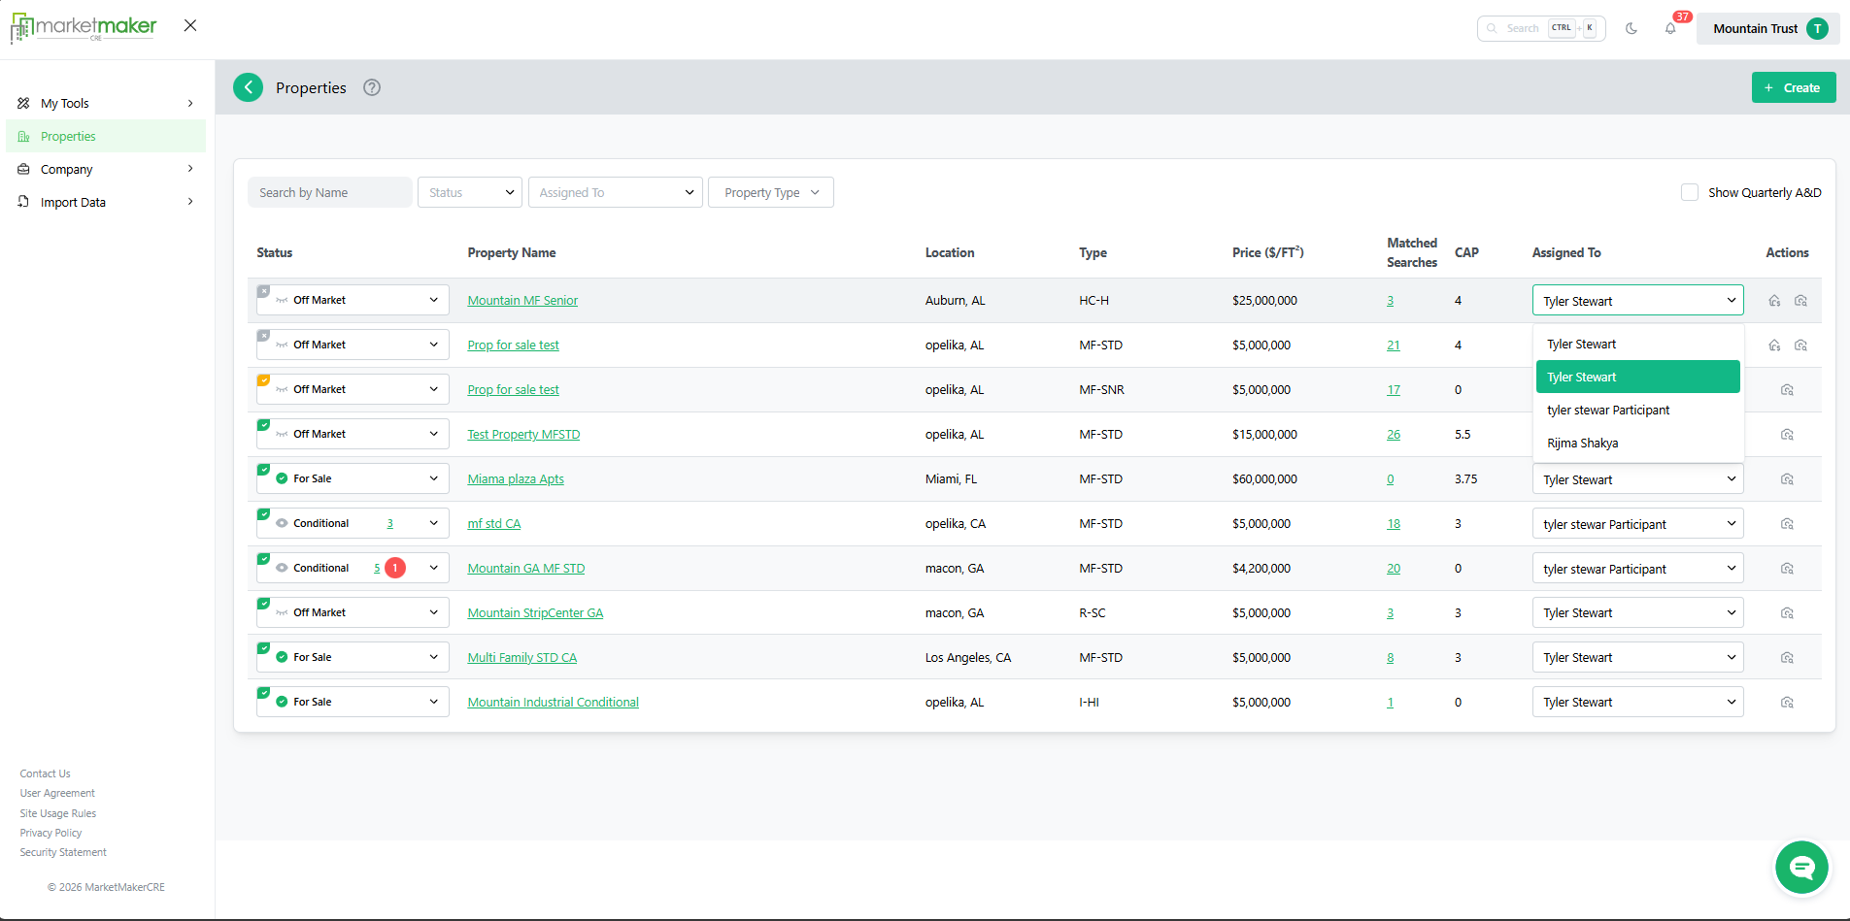Open the Property Type filter dropdown

coord(771,192)
